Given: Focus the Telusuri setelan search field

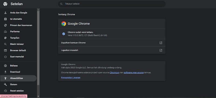Looking at the screenshot, I should click(x=112, y=4).
